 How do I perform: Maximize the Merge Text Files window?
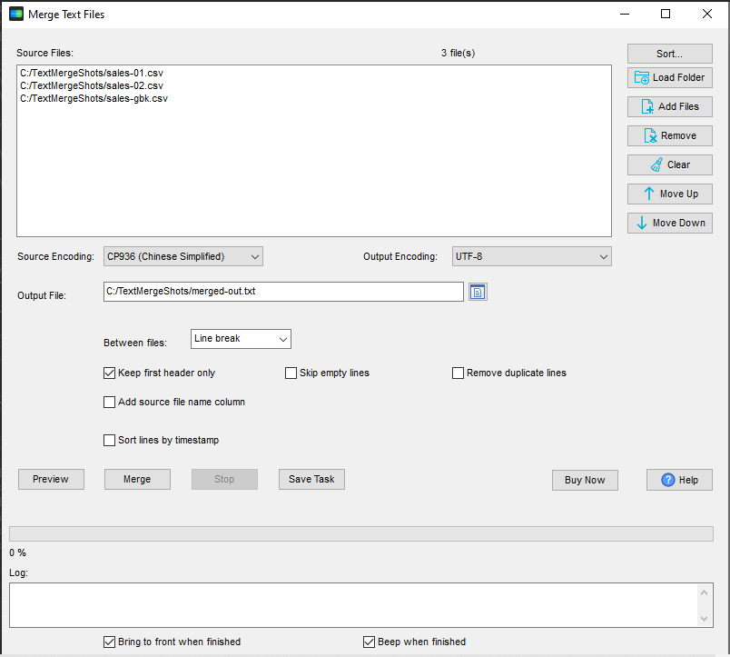pyautogui.click(x=666, y=14)
